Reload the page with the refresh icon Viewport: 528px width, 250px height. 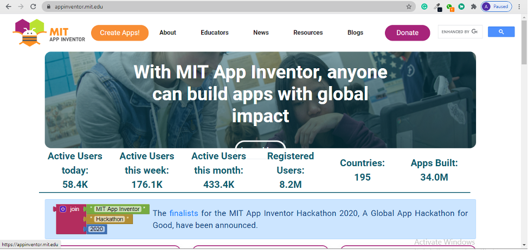33,6
